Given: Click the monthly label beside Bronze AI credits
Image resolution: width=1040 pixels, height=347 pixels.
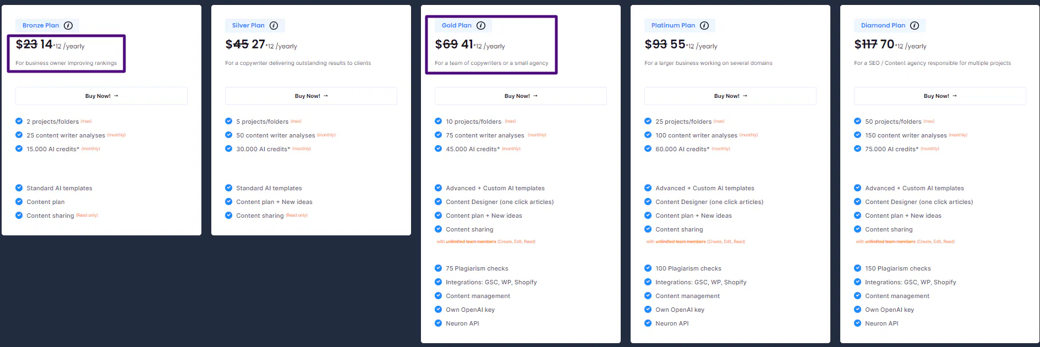Looking at the screenshot, I should click(x=90, y=148).
